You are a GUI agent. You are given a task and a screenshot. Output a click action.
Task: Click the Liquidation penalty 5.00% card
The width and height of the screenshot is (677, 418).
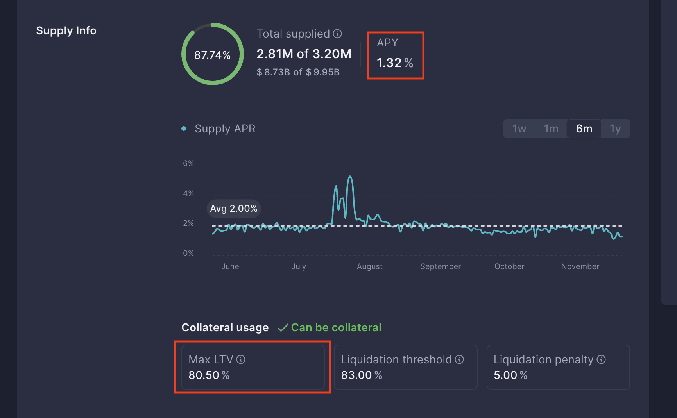pos(558,367)
